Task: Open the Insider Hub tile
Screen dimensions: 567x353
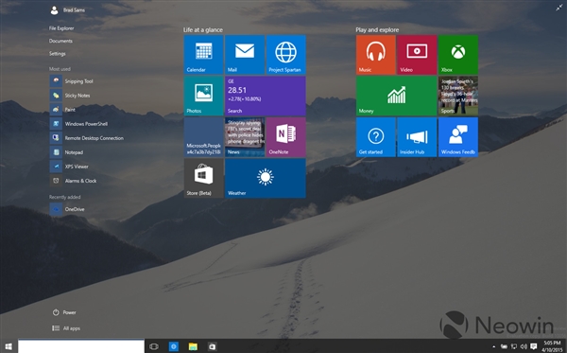Action: click(x=417, y=137)
